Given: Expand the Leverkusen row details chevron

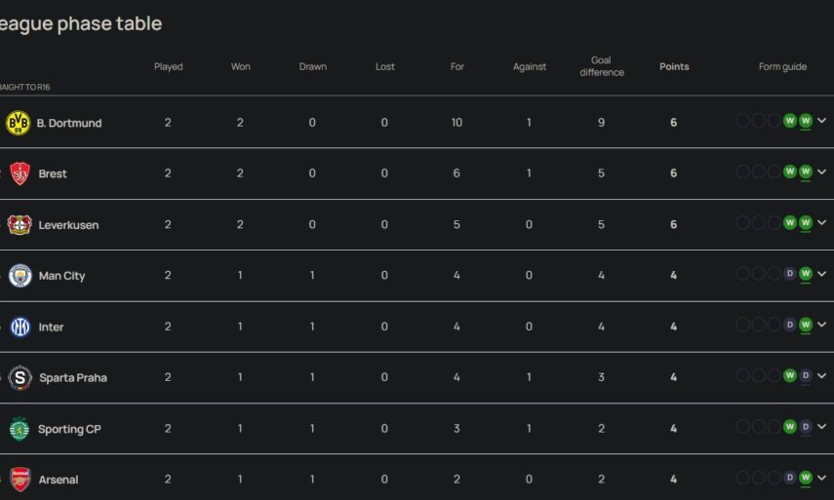Looking at the screenshot, I should (822, 223).
